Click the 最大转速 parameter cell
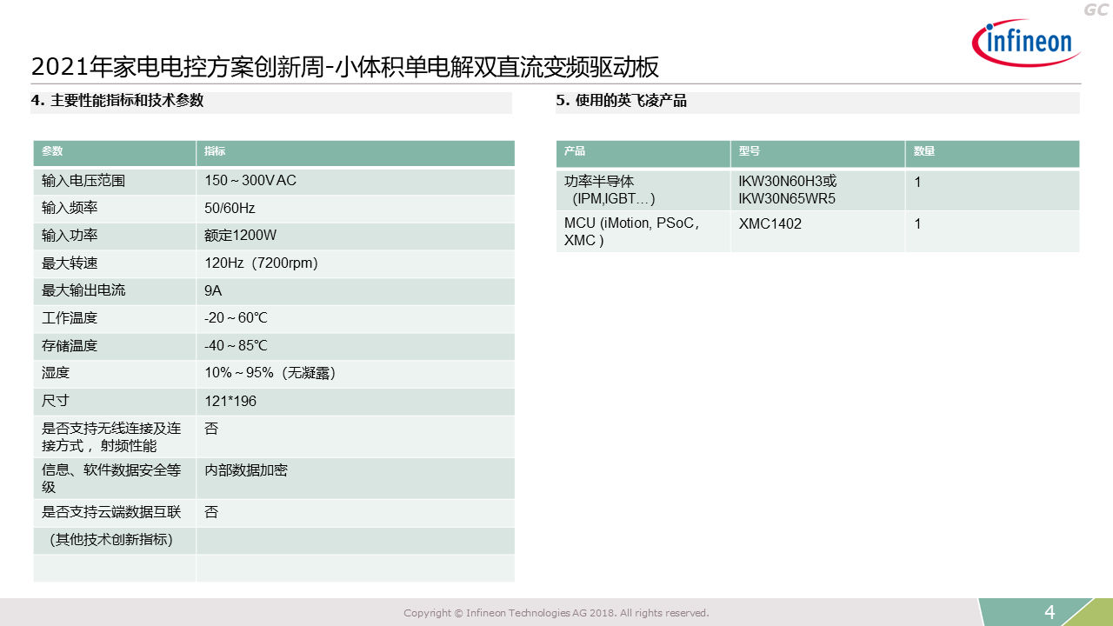This screenshot has width=1113, height=626. click(115, 264)
